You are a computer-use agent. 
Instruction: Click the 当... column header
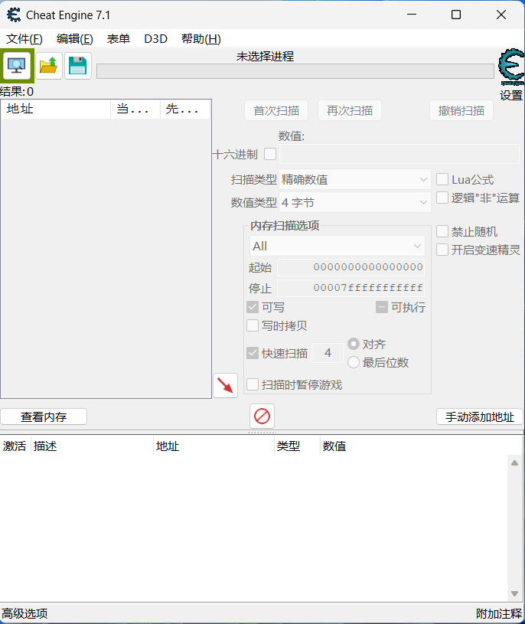135,109
